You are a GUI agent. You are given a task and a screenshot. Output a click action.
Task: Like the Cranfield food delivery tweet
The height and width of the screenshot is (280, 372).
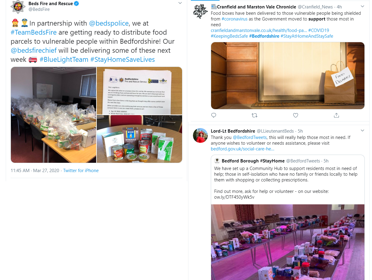pyautogui.click(x=296, y=115)
